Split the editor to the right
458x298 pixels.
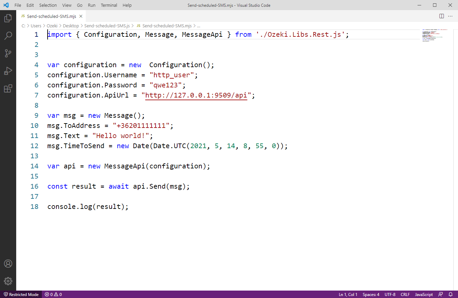click(x=441, y=16)
